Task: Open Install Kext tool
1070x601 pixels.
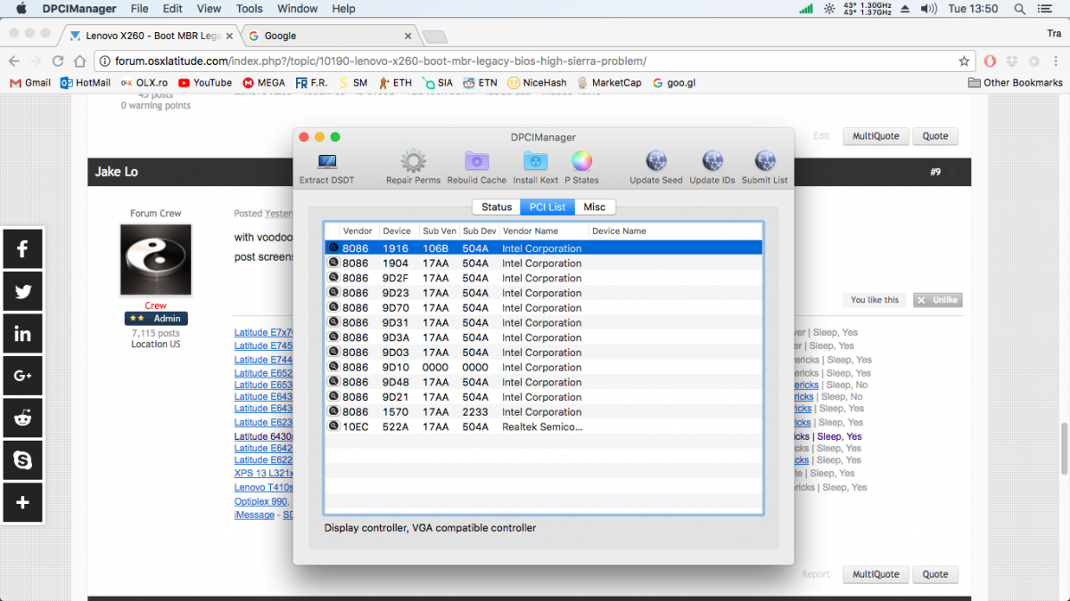Action: 535,163
